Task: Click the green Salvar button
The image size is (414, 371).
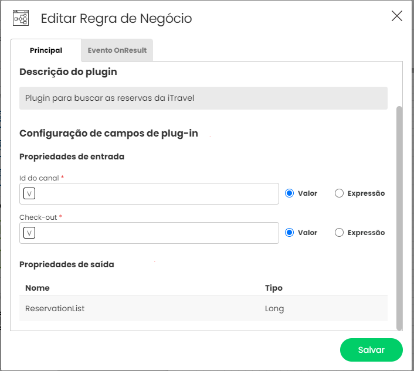Action: point(371,350)
